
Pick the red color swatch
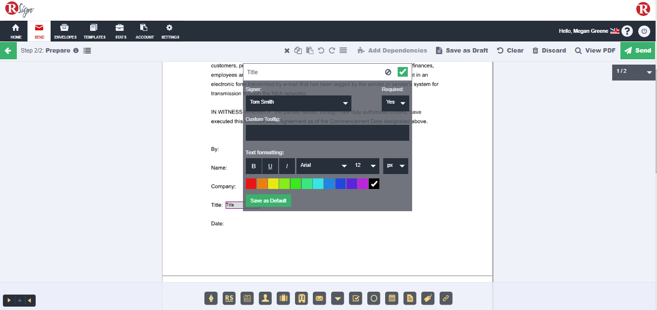click(251, 184)
